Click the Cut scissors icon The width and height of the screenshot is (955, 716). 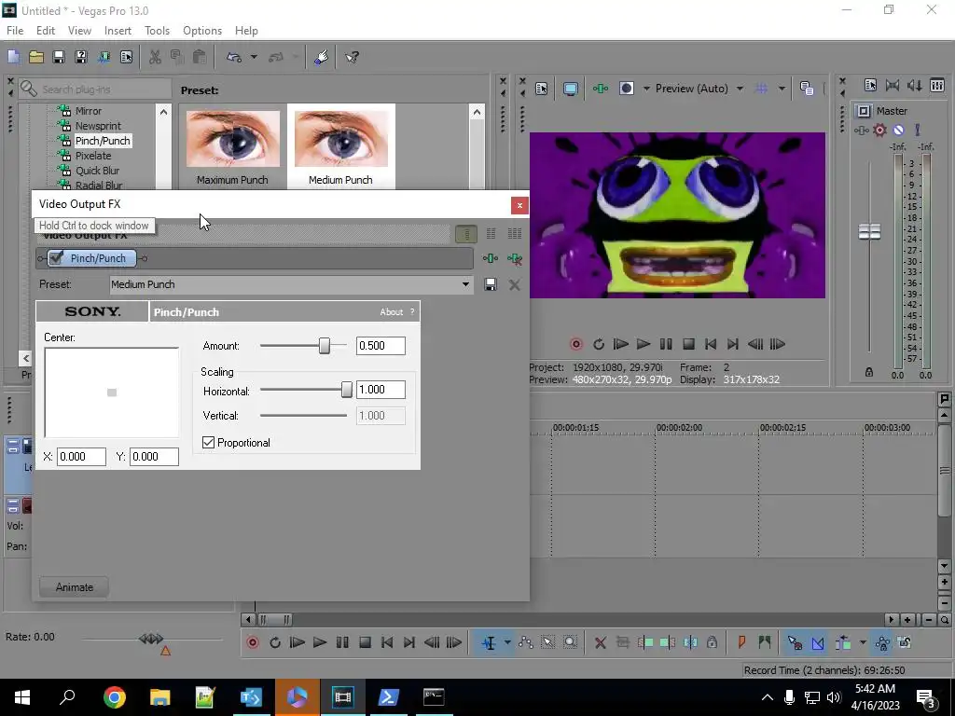(x=155, y=57)
